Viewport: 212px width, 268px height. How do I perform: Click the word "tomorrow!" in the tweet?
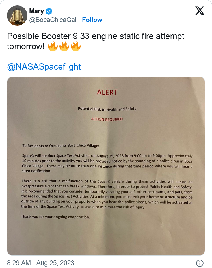coord(26,46)
